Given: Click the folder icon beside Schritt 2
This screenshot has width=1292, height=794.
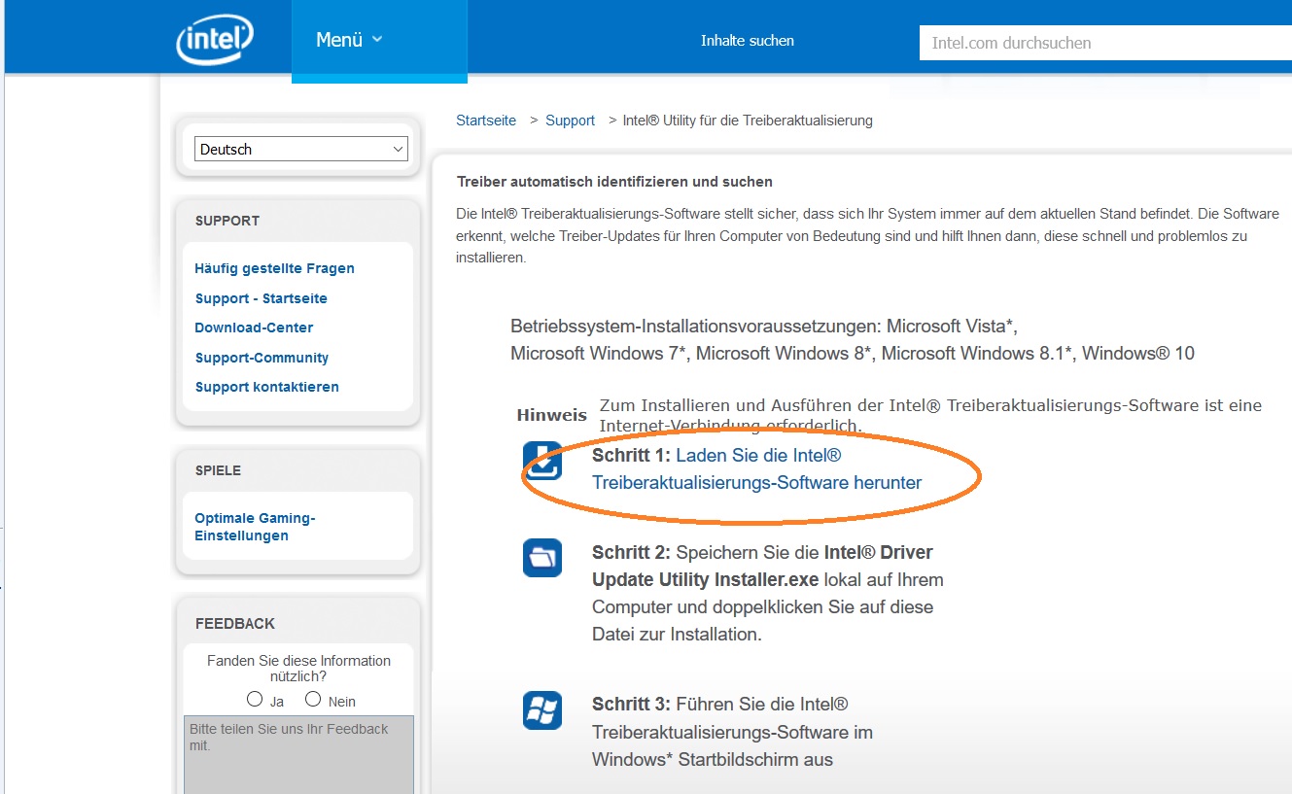Looking at the screenshot, I should click(x=542, y=558).
